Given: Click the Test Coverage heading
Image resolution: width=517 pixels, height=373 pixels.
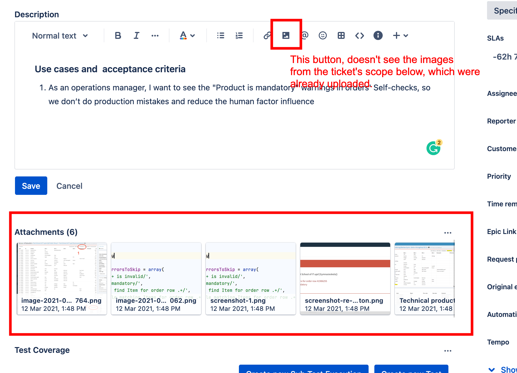Looking at the screenshot, I should click(x=42, y=350).
